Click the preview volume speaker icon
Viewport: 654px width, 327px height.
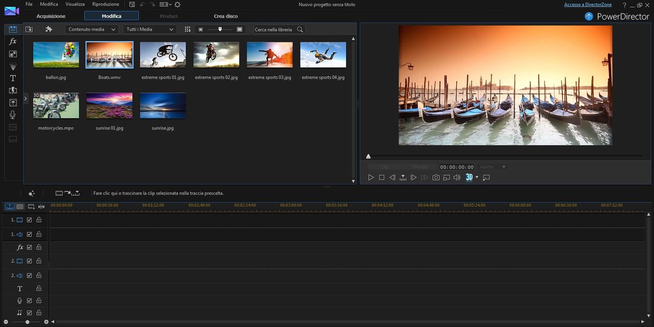click(457, 177)
